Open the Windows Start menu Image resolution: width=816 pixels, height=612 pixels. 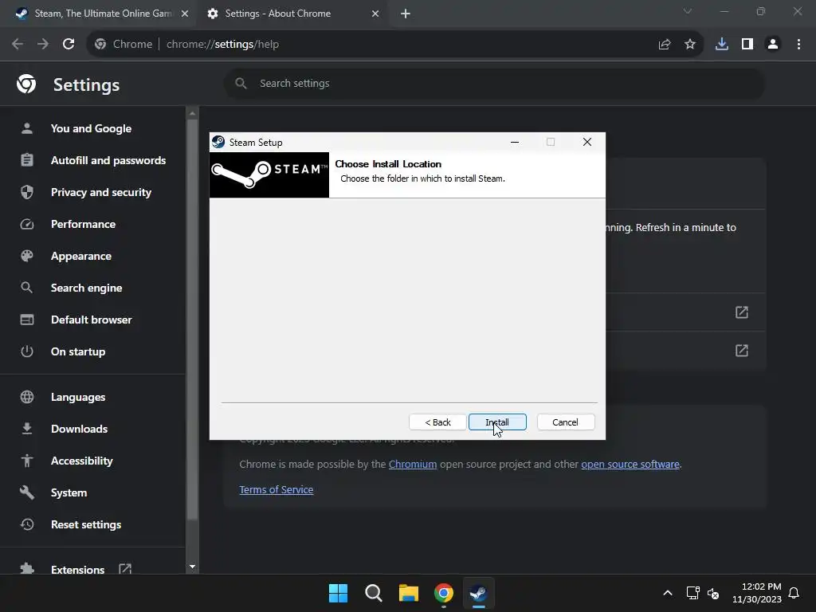(338, 593)
